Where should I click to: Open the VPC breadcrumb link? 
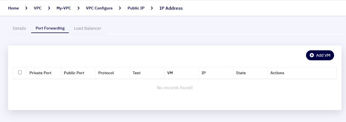(x=38, y=8)
